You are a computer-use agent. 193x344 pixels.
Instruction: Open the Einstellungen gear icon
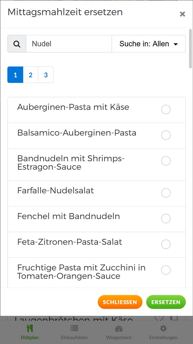coord(163,328)
